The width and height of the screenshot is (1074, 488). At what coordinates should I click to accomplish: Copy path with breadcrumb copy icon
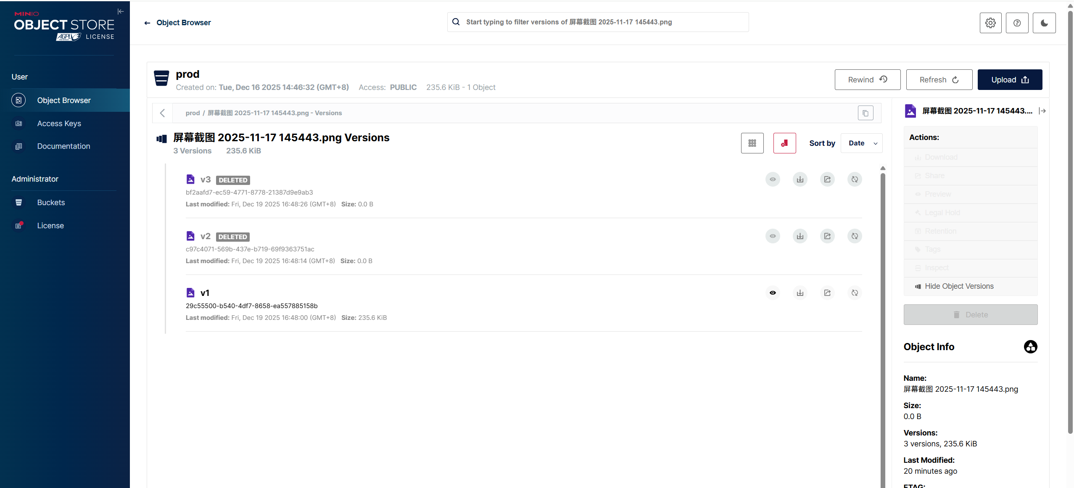click(866, 113)
